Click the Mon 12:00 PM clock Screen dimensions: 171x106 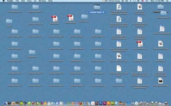[157, 1]
